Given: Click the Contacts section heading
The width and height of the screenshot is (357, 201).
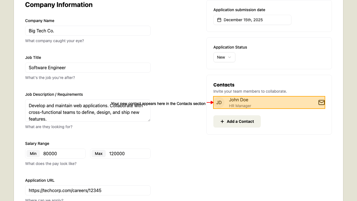Looking at the screenshot, I should click(224, 85).
